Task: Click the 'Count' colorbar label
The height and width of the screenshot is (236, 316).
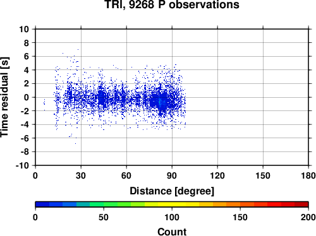Action: [172, 232]
